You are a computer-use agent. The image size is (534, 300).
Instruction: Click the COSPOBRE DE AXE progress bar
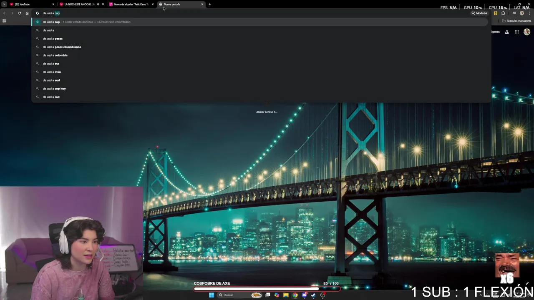tap(267, 288)
